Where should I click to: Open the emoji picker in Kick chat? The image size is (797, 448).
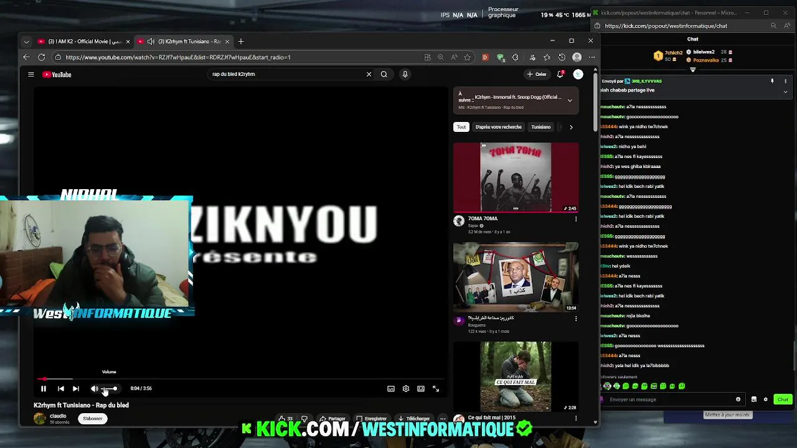[738, 399]
